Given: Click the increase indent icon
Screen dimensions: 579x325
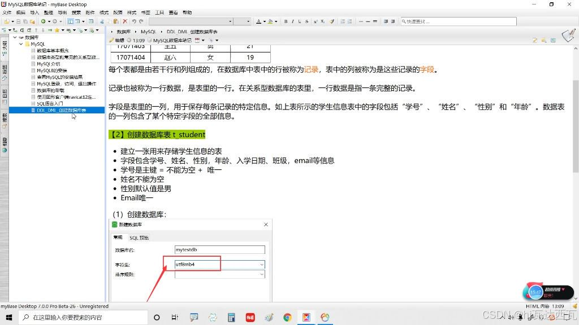Looking at the screenshot, I should tap(386, 21).
